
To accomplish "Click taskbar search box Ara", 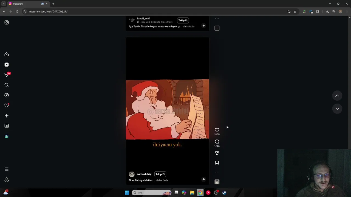I will pos(152,193).
